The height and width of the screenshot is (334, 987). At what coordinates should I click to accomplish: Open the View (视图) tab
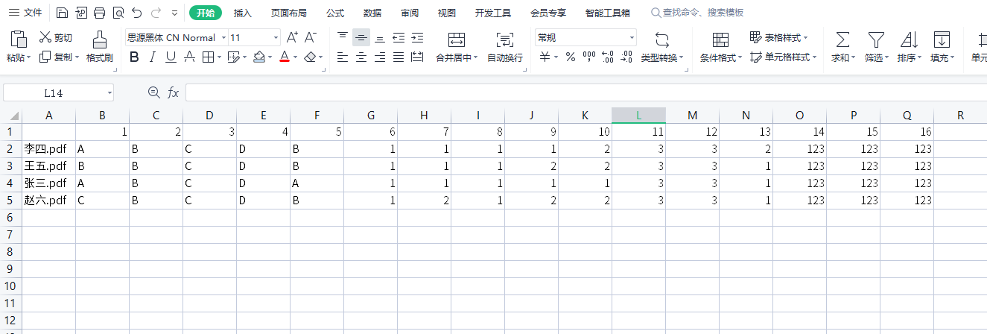click(447, 13)
